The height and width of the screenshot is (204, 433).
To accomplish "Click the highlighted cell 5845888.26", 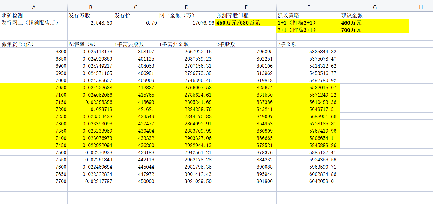I will pyautogui.click(x=308, y=145).
